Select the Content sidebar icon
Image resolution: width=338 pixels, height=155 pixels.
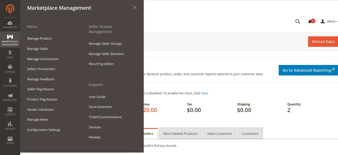coord(10,111)
